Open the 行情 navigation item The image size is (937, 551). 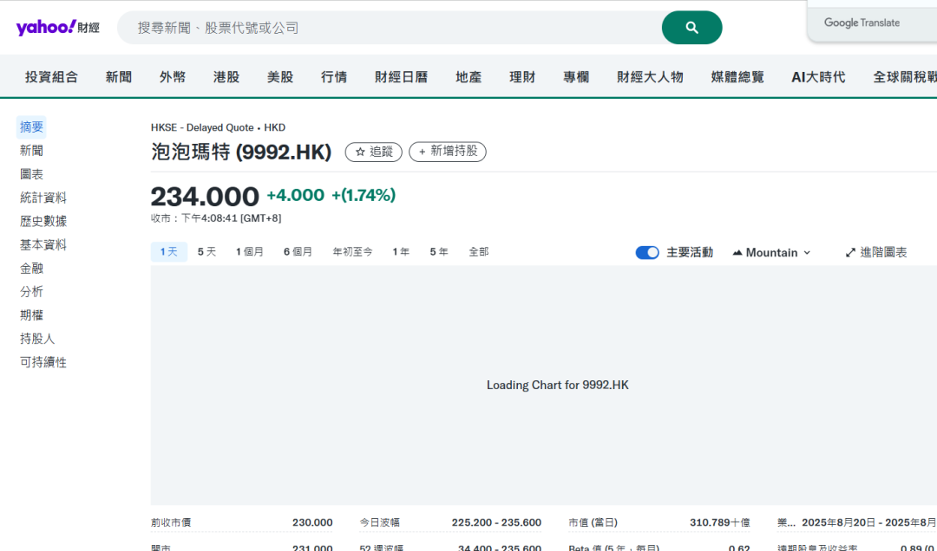pyautogui.click(x=333, y=77)
